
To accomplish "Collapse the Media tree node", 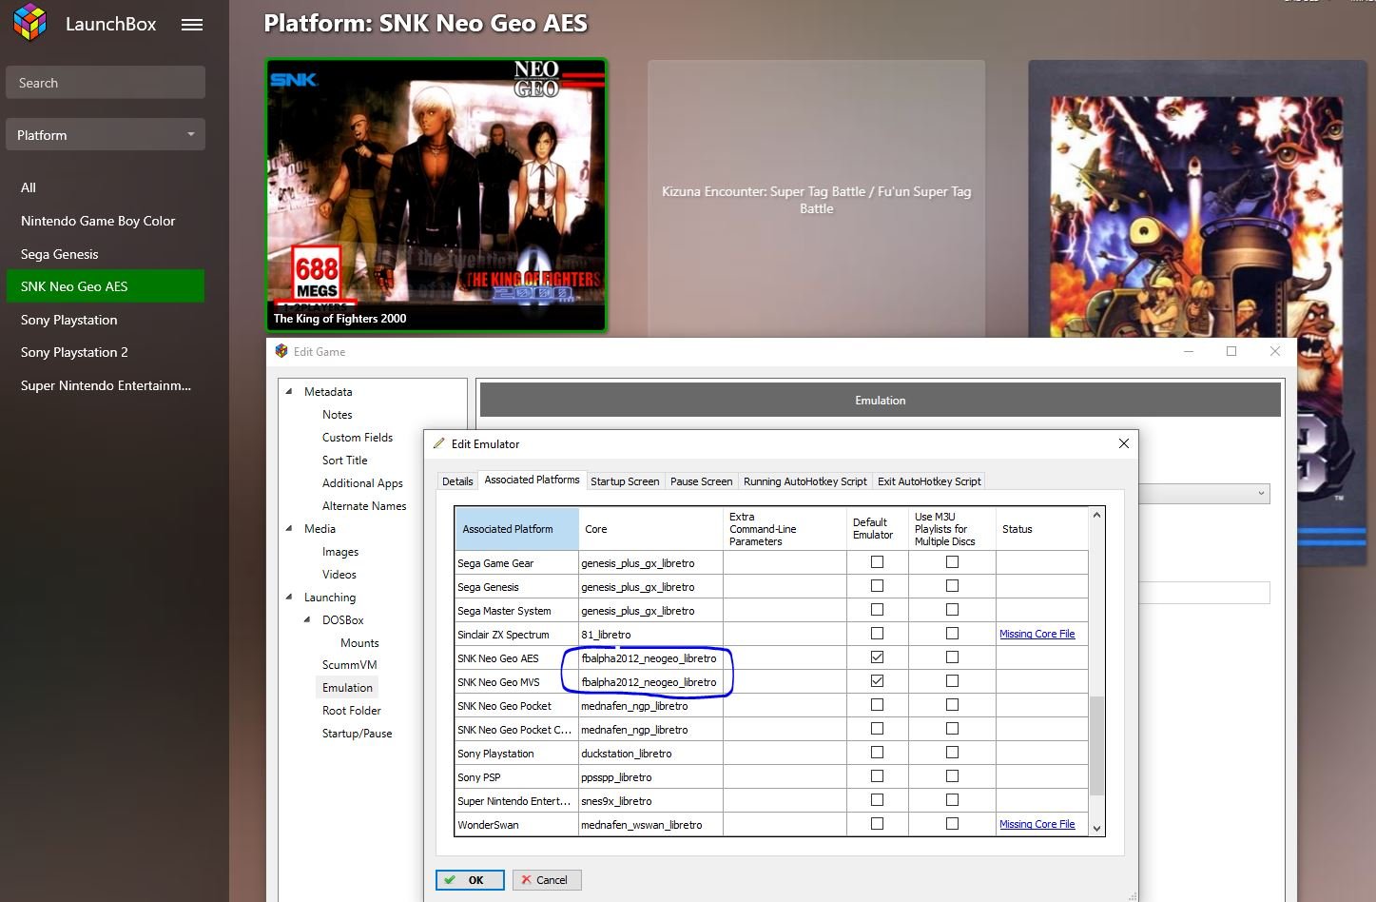I will [x=289, y=528].
